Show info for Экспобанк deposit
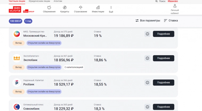Viewport: 202px width, 111px height. 147,58
